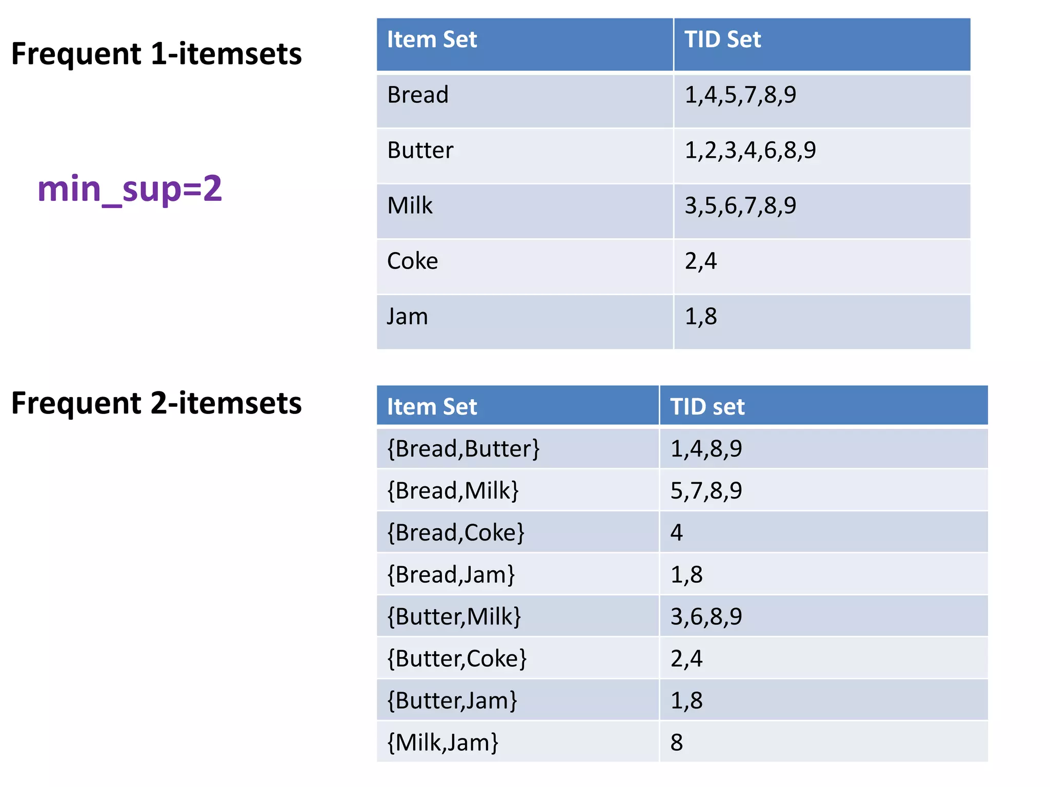
Task: Click the 'Frequent 1-itemsets' heading
Action: (156, 54)
